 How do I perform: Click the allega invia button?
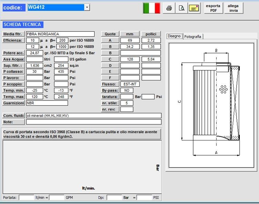pos(233,8)
